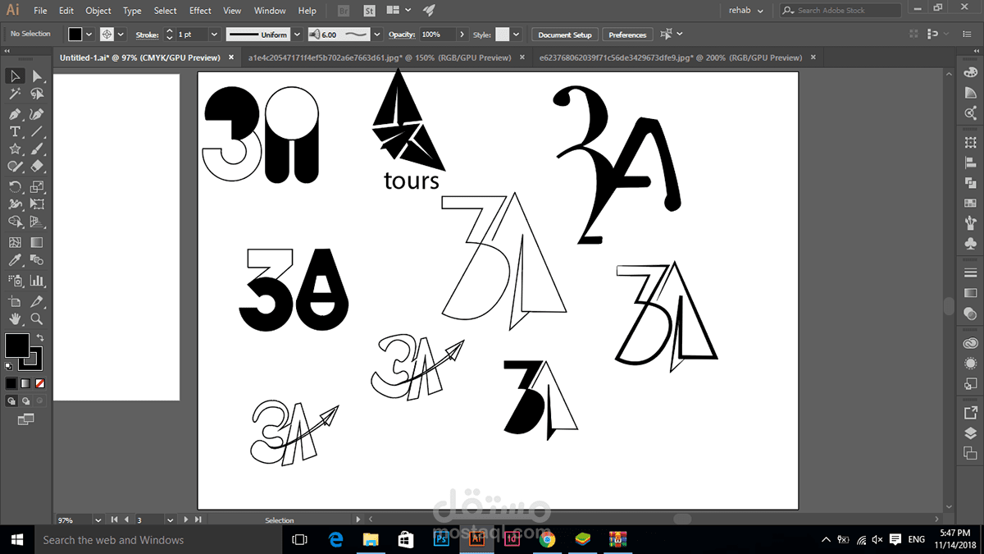
Task: Change the screen mode
Action: (x=25, y=419)
